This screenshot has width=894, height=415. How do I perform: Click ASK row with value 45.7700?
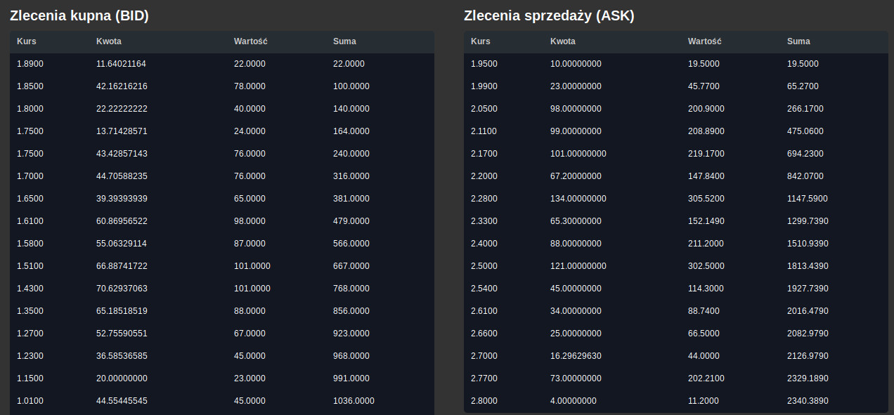(x=676, y=86)
